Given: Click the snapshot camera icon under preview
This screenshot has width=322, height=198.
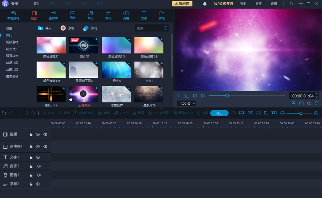Looking at the screenshot, I should pos(301,103).
